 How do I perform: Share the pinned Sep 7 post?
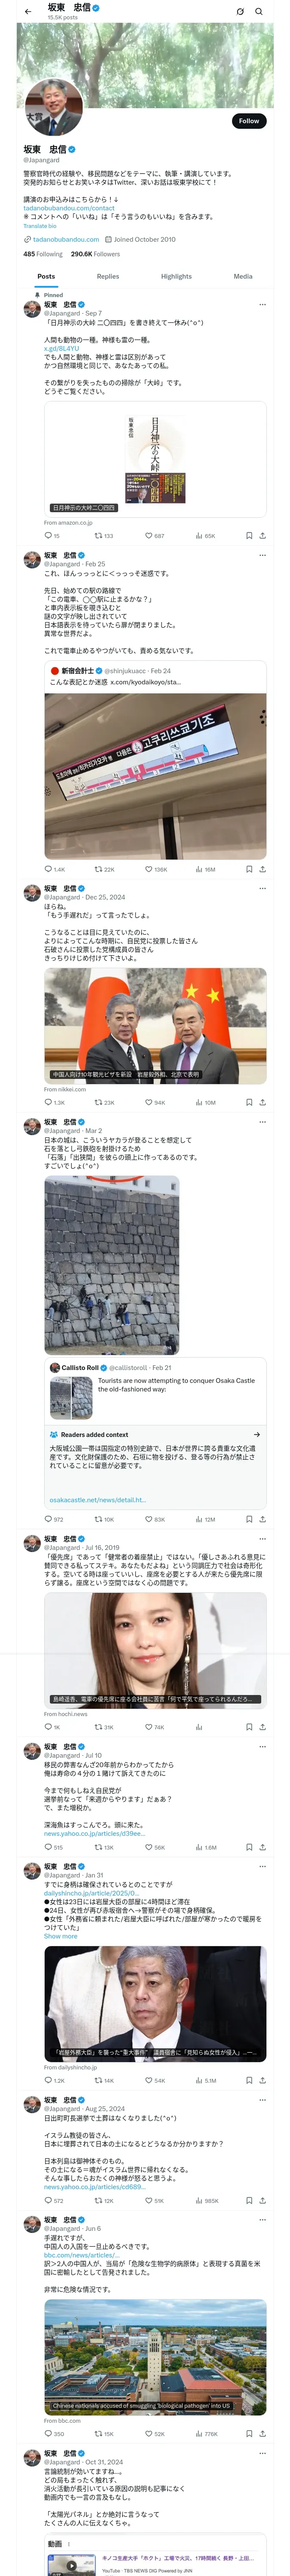[x=263, y=536]
